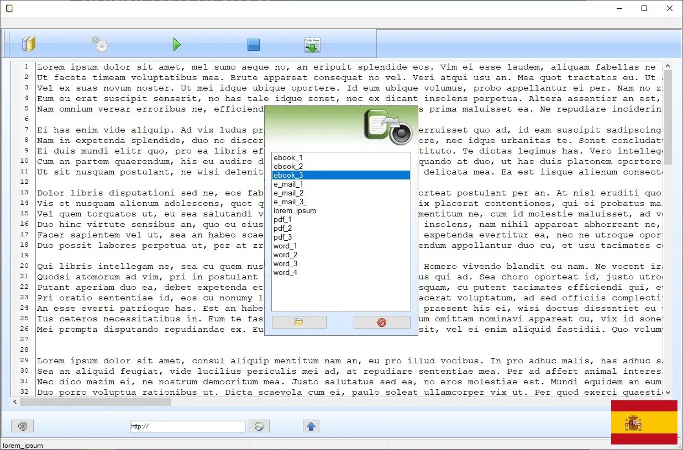The width and height of the screenshot is (683, 450).
Task: Open the selected file with the folder button
Action: [299, 322]
